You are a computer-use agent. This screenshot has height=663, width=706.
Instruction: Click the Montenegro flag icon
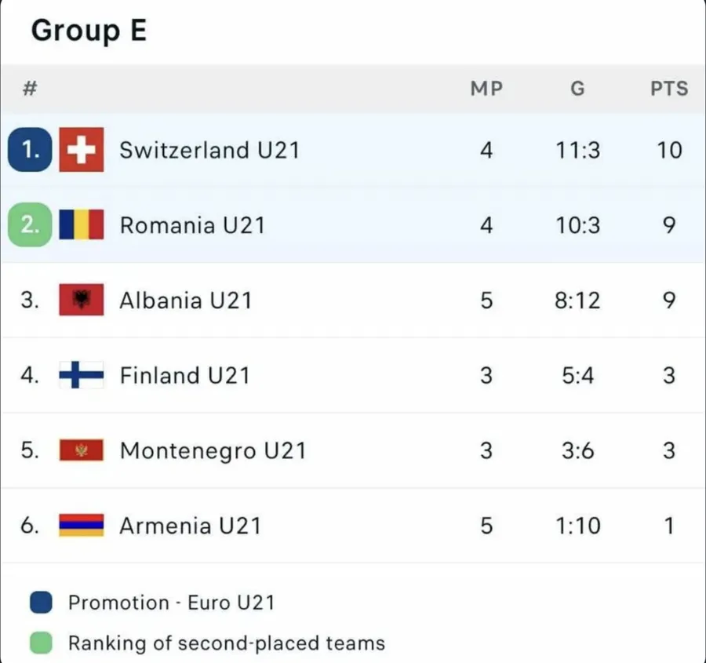pyautogui.click(x=82, y=451)
